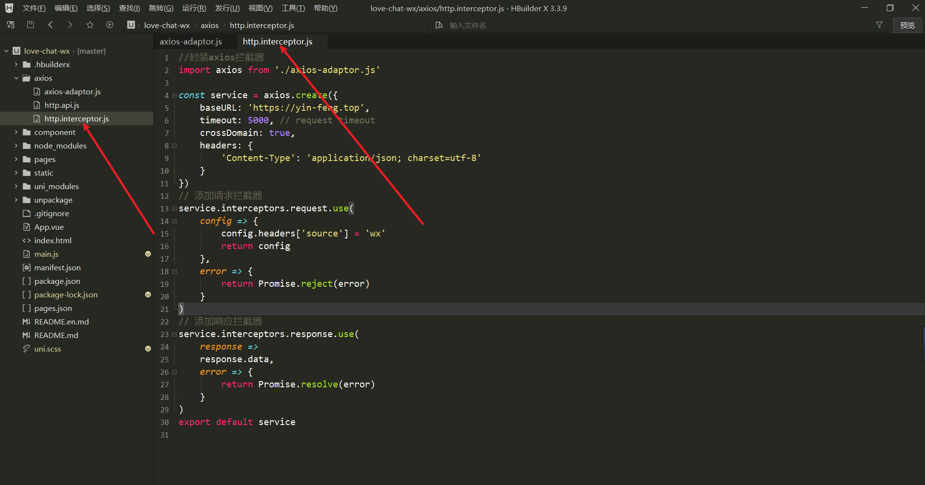Click axios in the breadcrumb

pyautogui.click(x=209, y=25)
